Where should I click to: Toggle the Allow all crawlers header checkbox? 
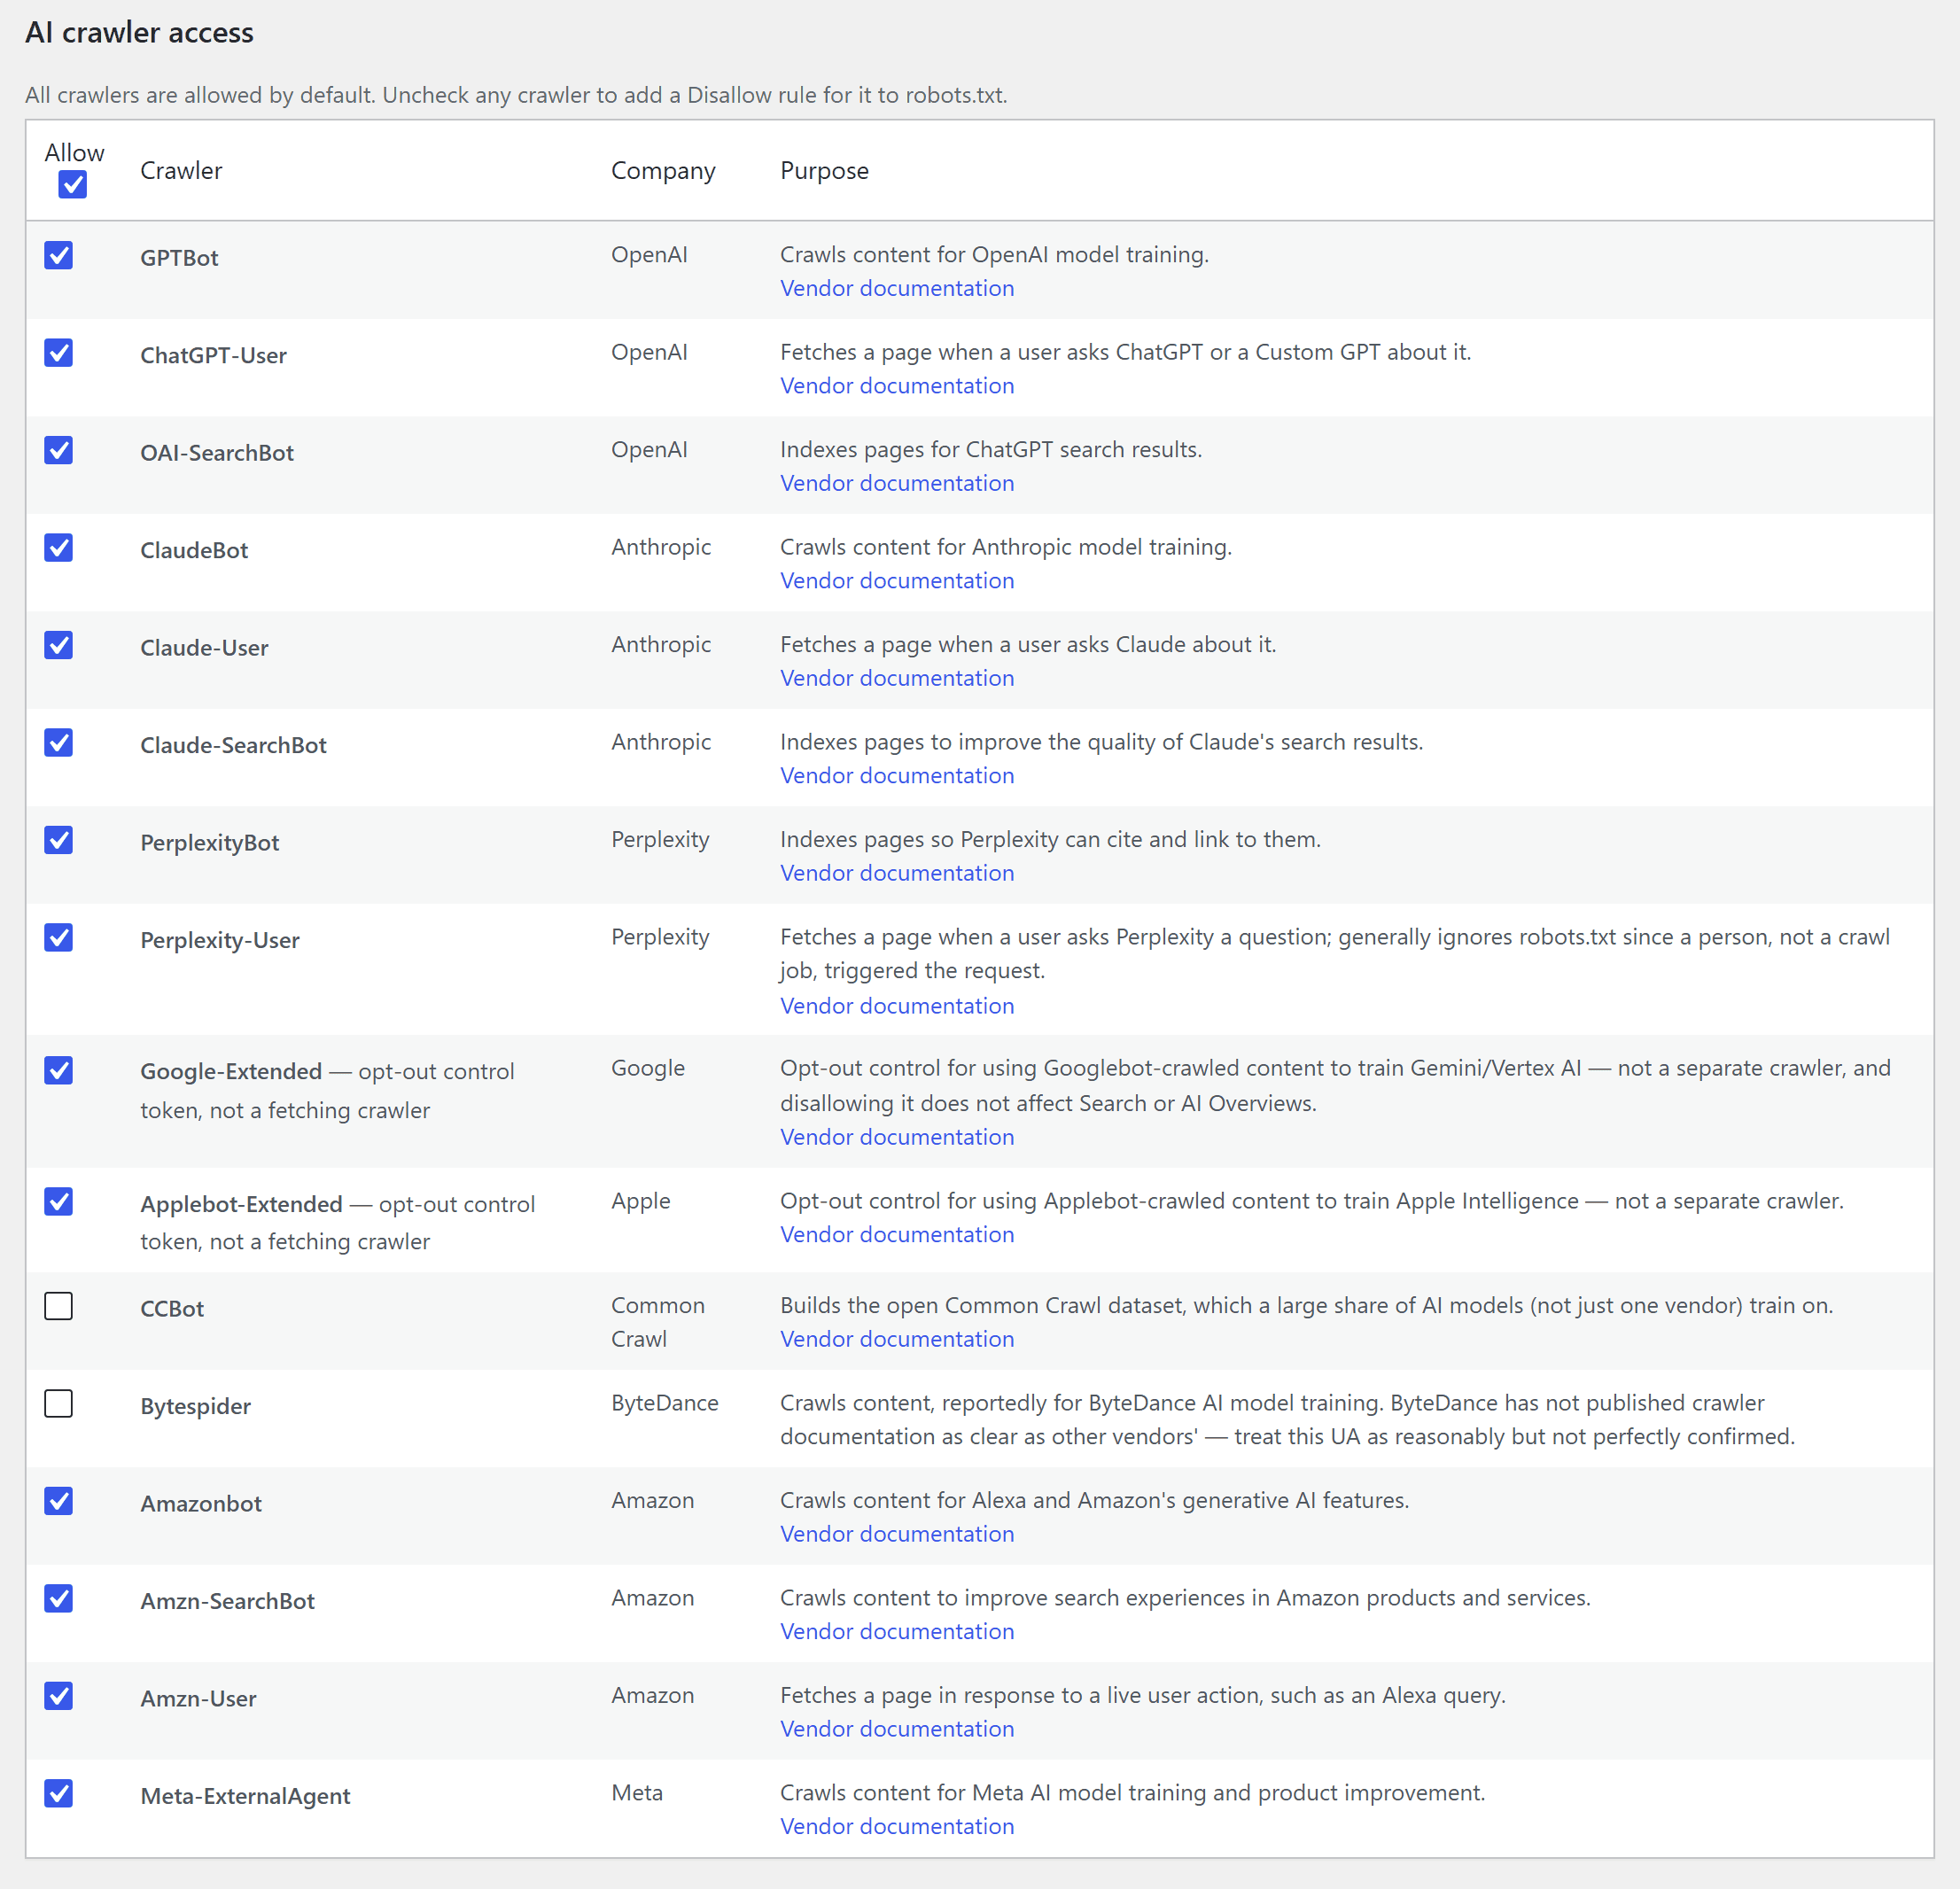pyautogui.click(x=72, y=184)
